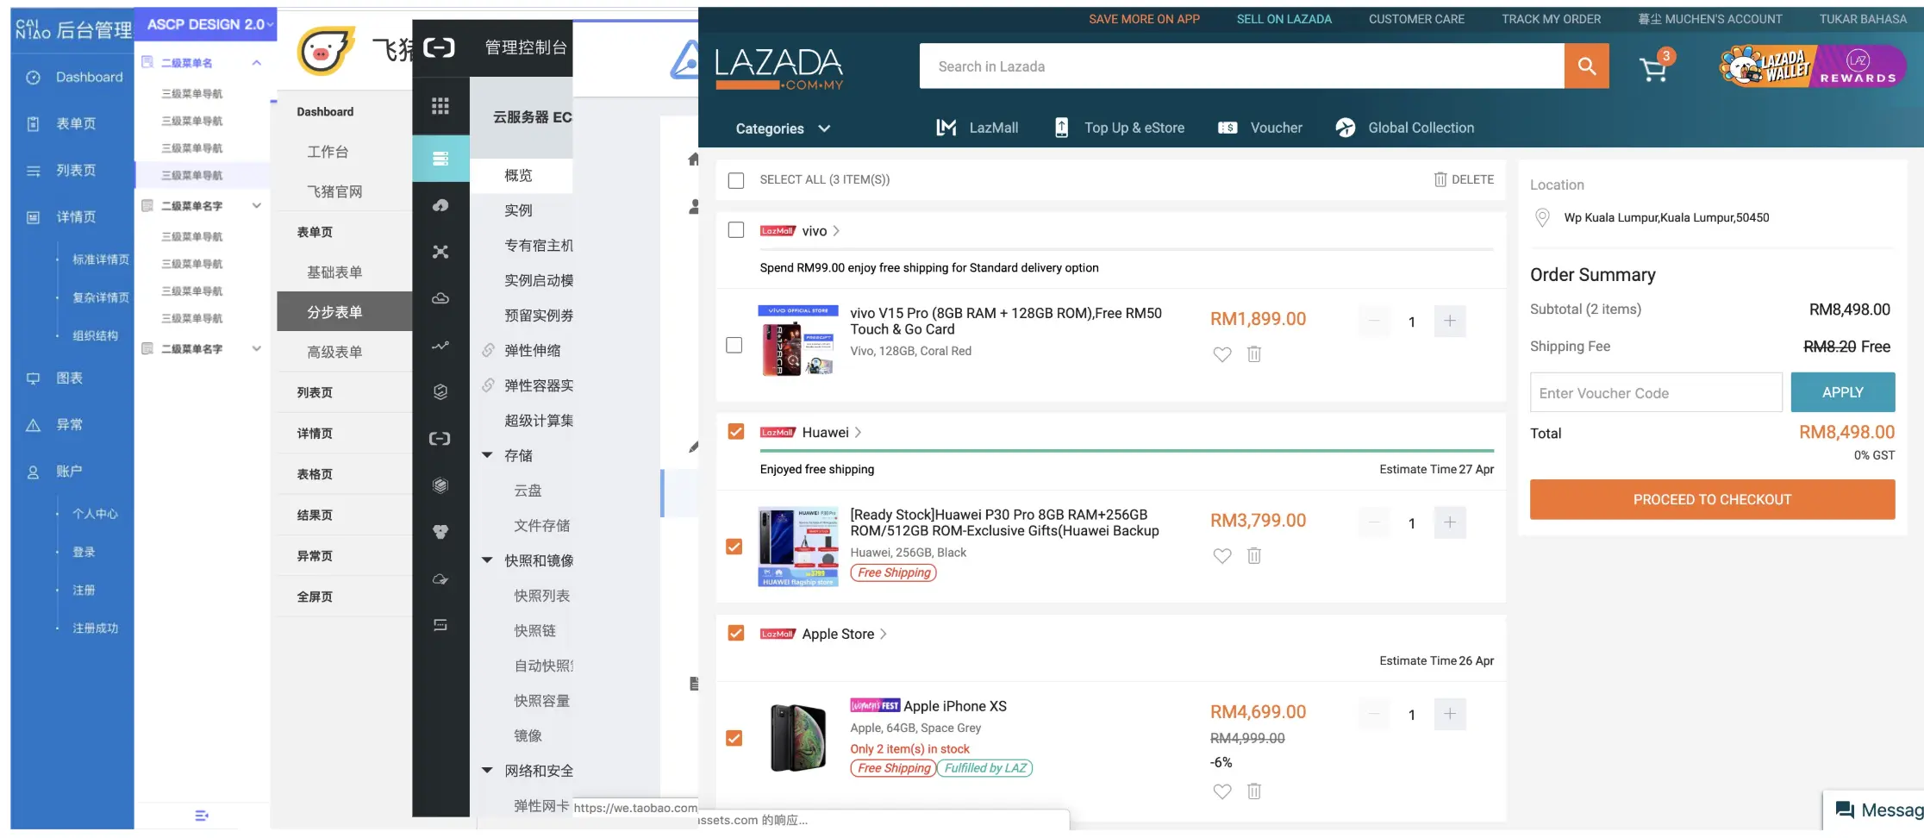The width and height of the screenshot is (1924, 838).
Task: Click the APPLY voucher button
Action: pyautogui.click(x=1843, y=392)
